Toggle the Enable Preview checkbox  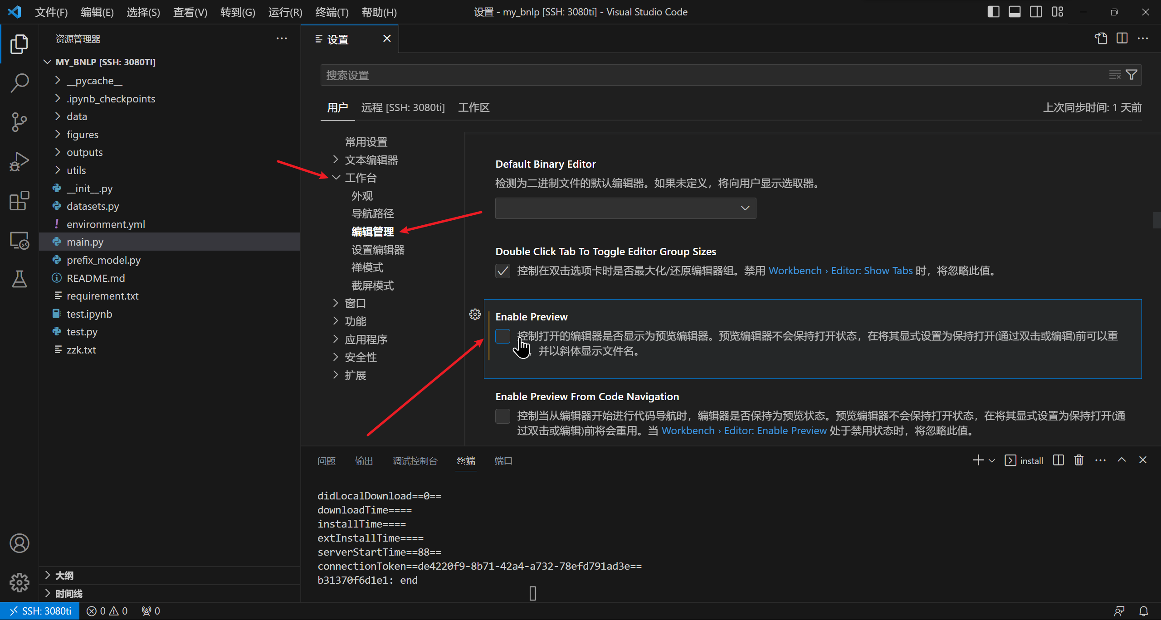point(502,336)
